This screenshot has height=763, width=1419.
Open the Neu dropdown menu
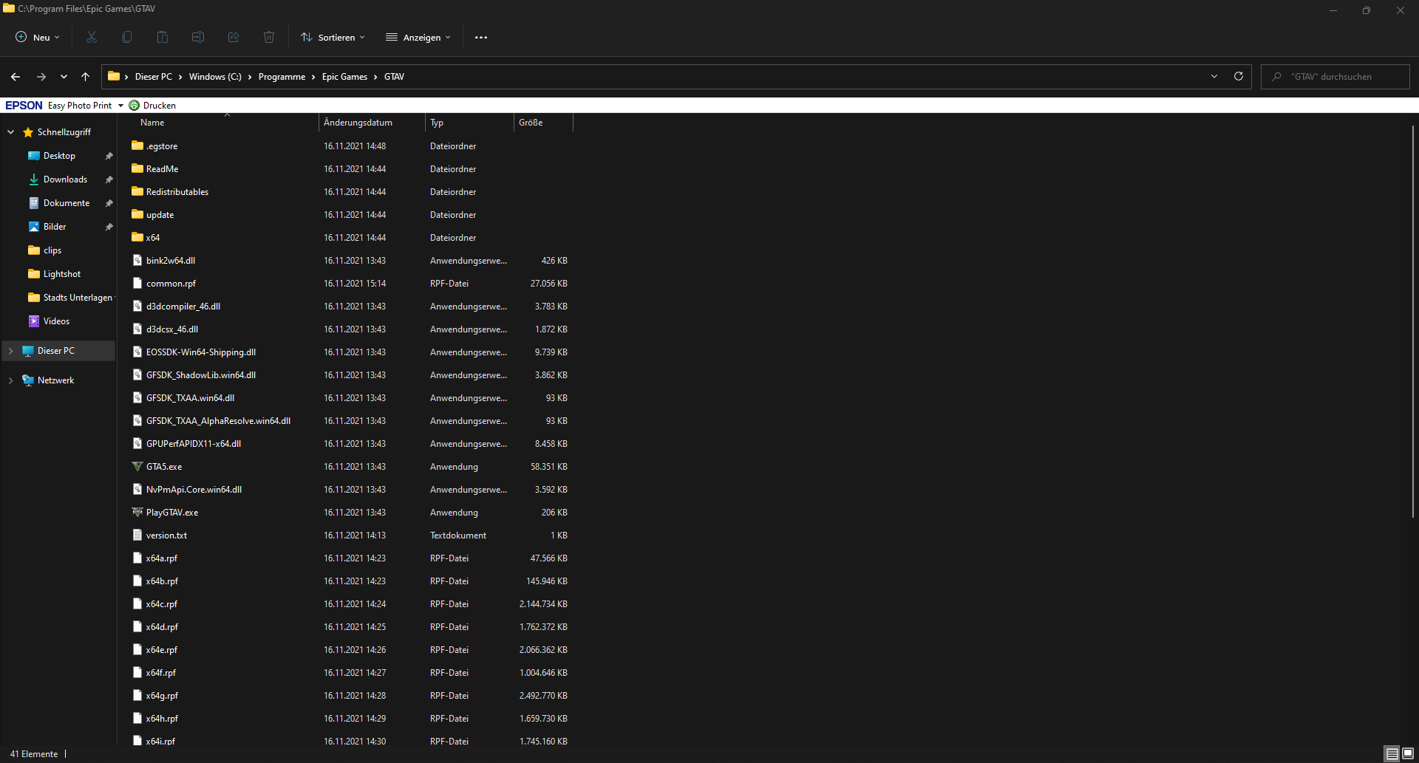[x=38, y=37]
